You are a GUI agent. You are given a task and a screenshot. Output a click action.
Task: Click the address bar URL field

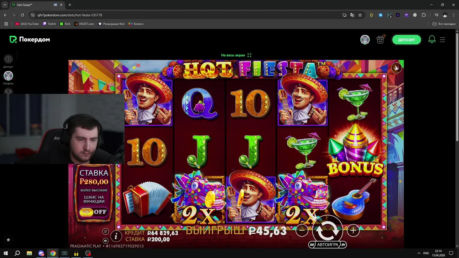tap(186, 15)
